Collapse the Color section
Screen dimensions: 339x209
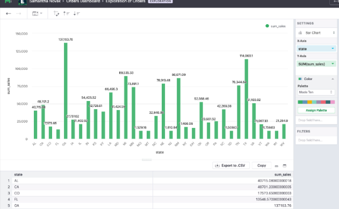[x=333, y=79]
